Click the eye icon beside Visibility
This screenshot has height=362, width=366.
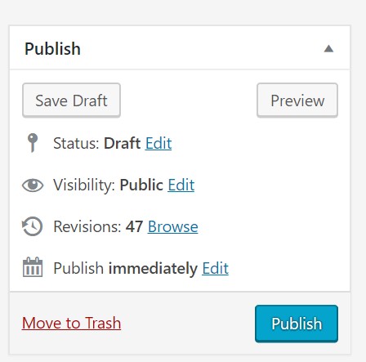coord(33,185)
